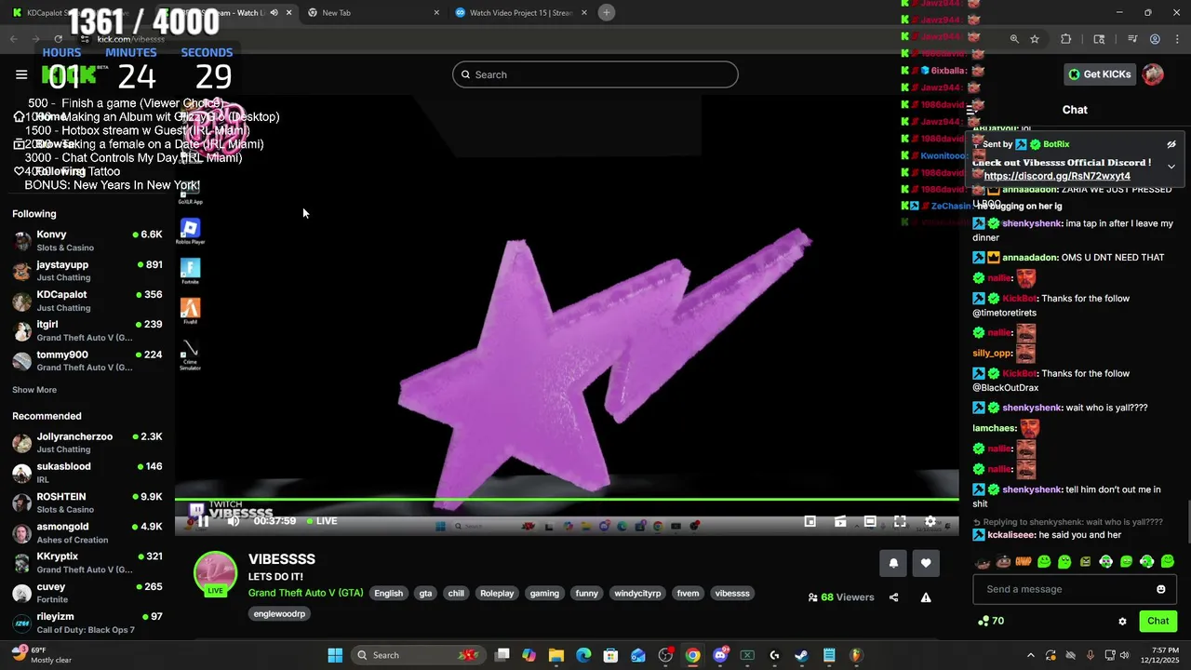Insert first quick emote in chat
Screen dimensions: 1191x670
point(983,562)
